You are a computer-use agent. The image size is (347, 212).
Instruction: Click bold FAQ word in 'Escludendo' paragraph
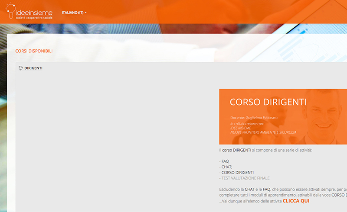point(267,190)
